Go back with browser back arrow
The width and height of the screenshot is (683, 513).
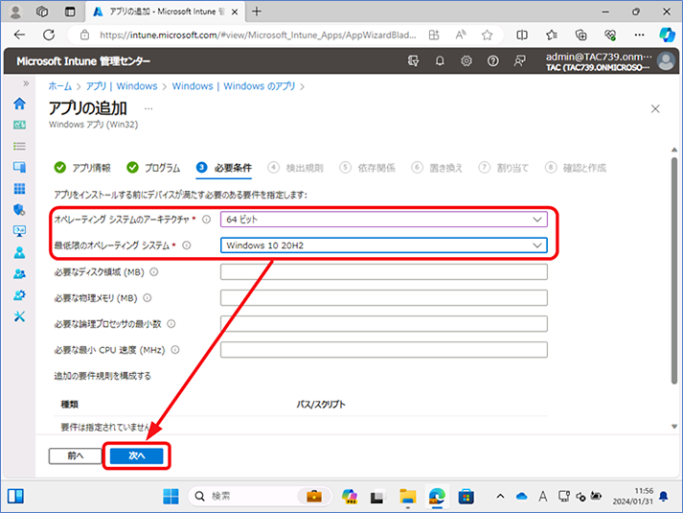pos(19,35)
